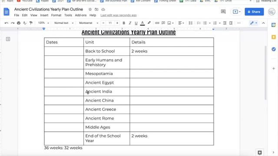278x156 pixels.
Task: Open the text color picker
Action: click(142, 23)
